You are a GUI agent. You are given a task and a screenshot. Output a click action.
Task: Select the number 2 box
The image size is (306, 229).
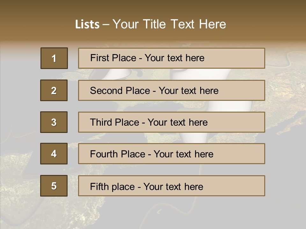[x=54, y=90]
